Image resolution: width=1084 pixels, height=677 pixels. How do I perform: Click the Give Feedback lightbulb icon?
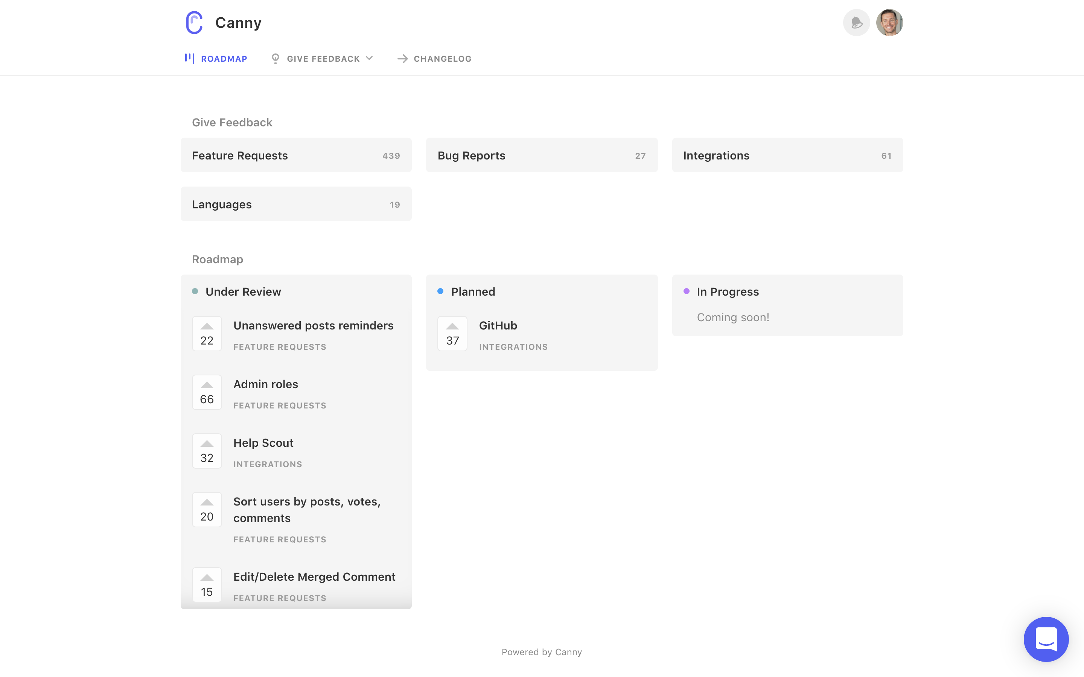click(x=276, y=59)
